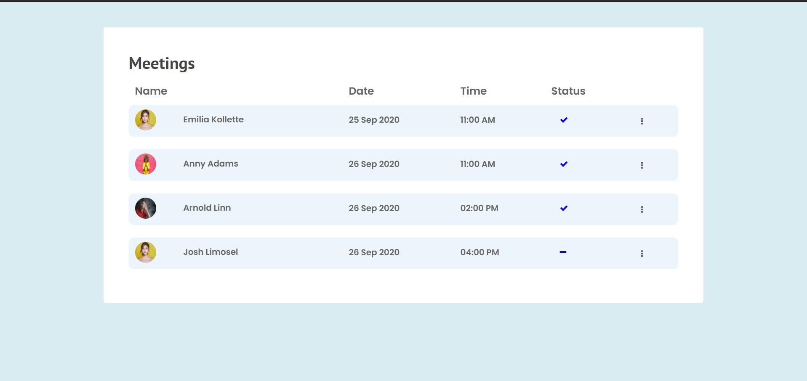Viewport: 807px width, 381px height.
Task: Click the status checkmark for Arnold Linn
Action: tap(564, 208)
